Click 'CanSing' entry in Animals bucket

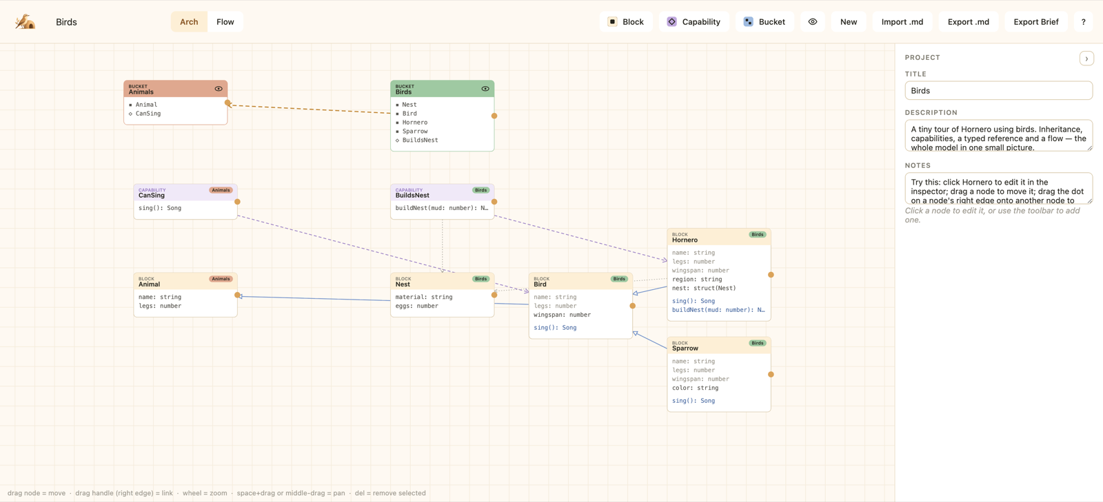point(148,114)
